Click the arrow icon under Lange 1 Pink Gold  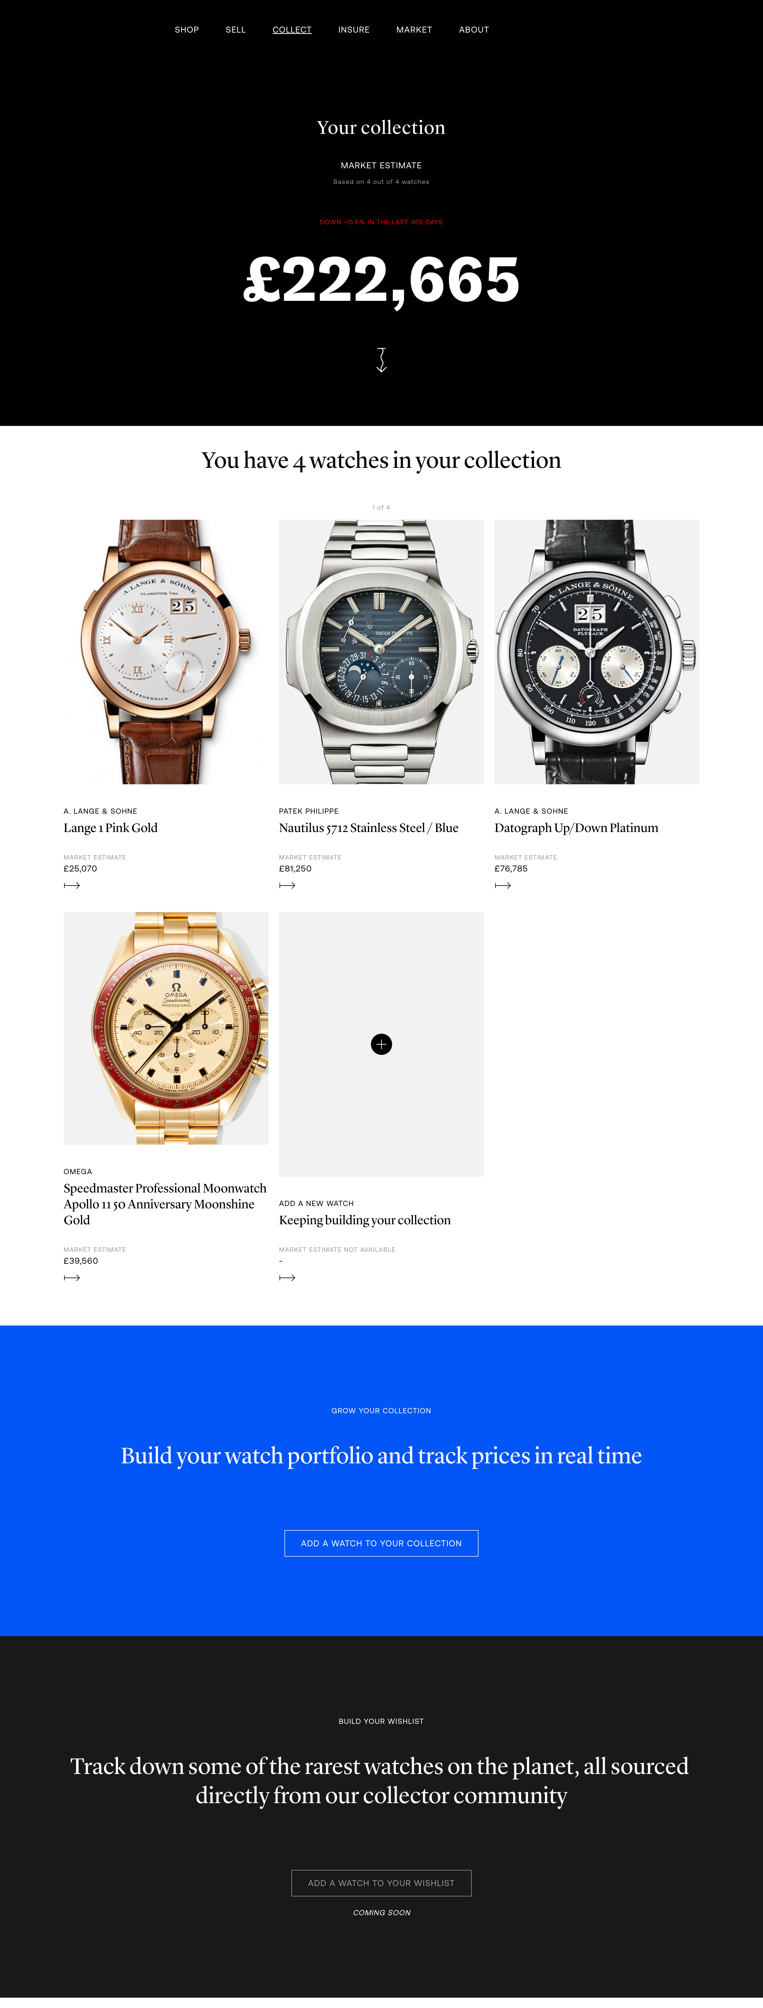tap(72, 886)
